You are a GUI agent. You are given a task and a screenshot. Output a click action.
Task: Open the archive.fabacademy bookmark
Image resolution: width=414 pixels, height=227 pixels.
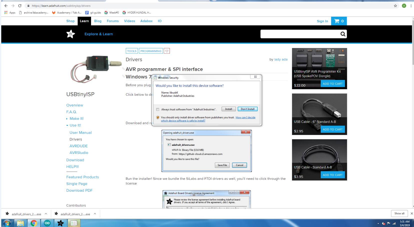34,13
